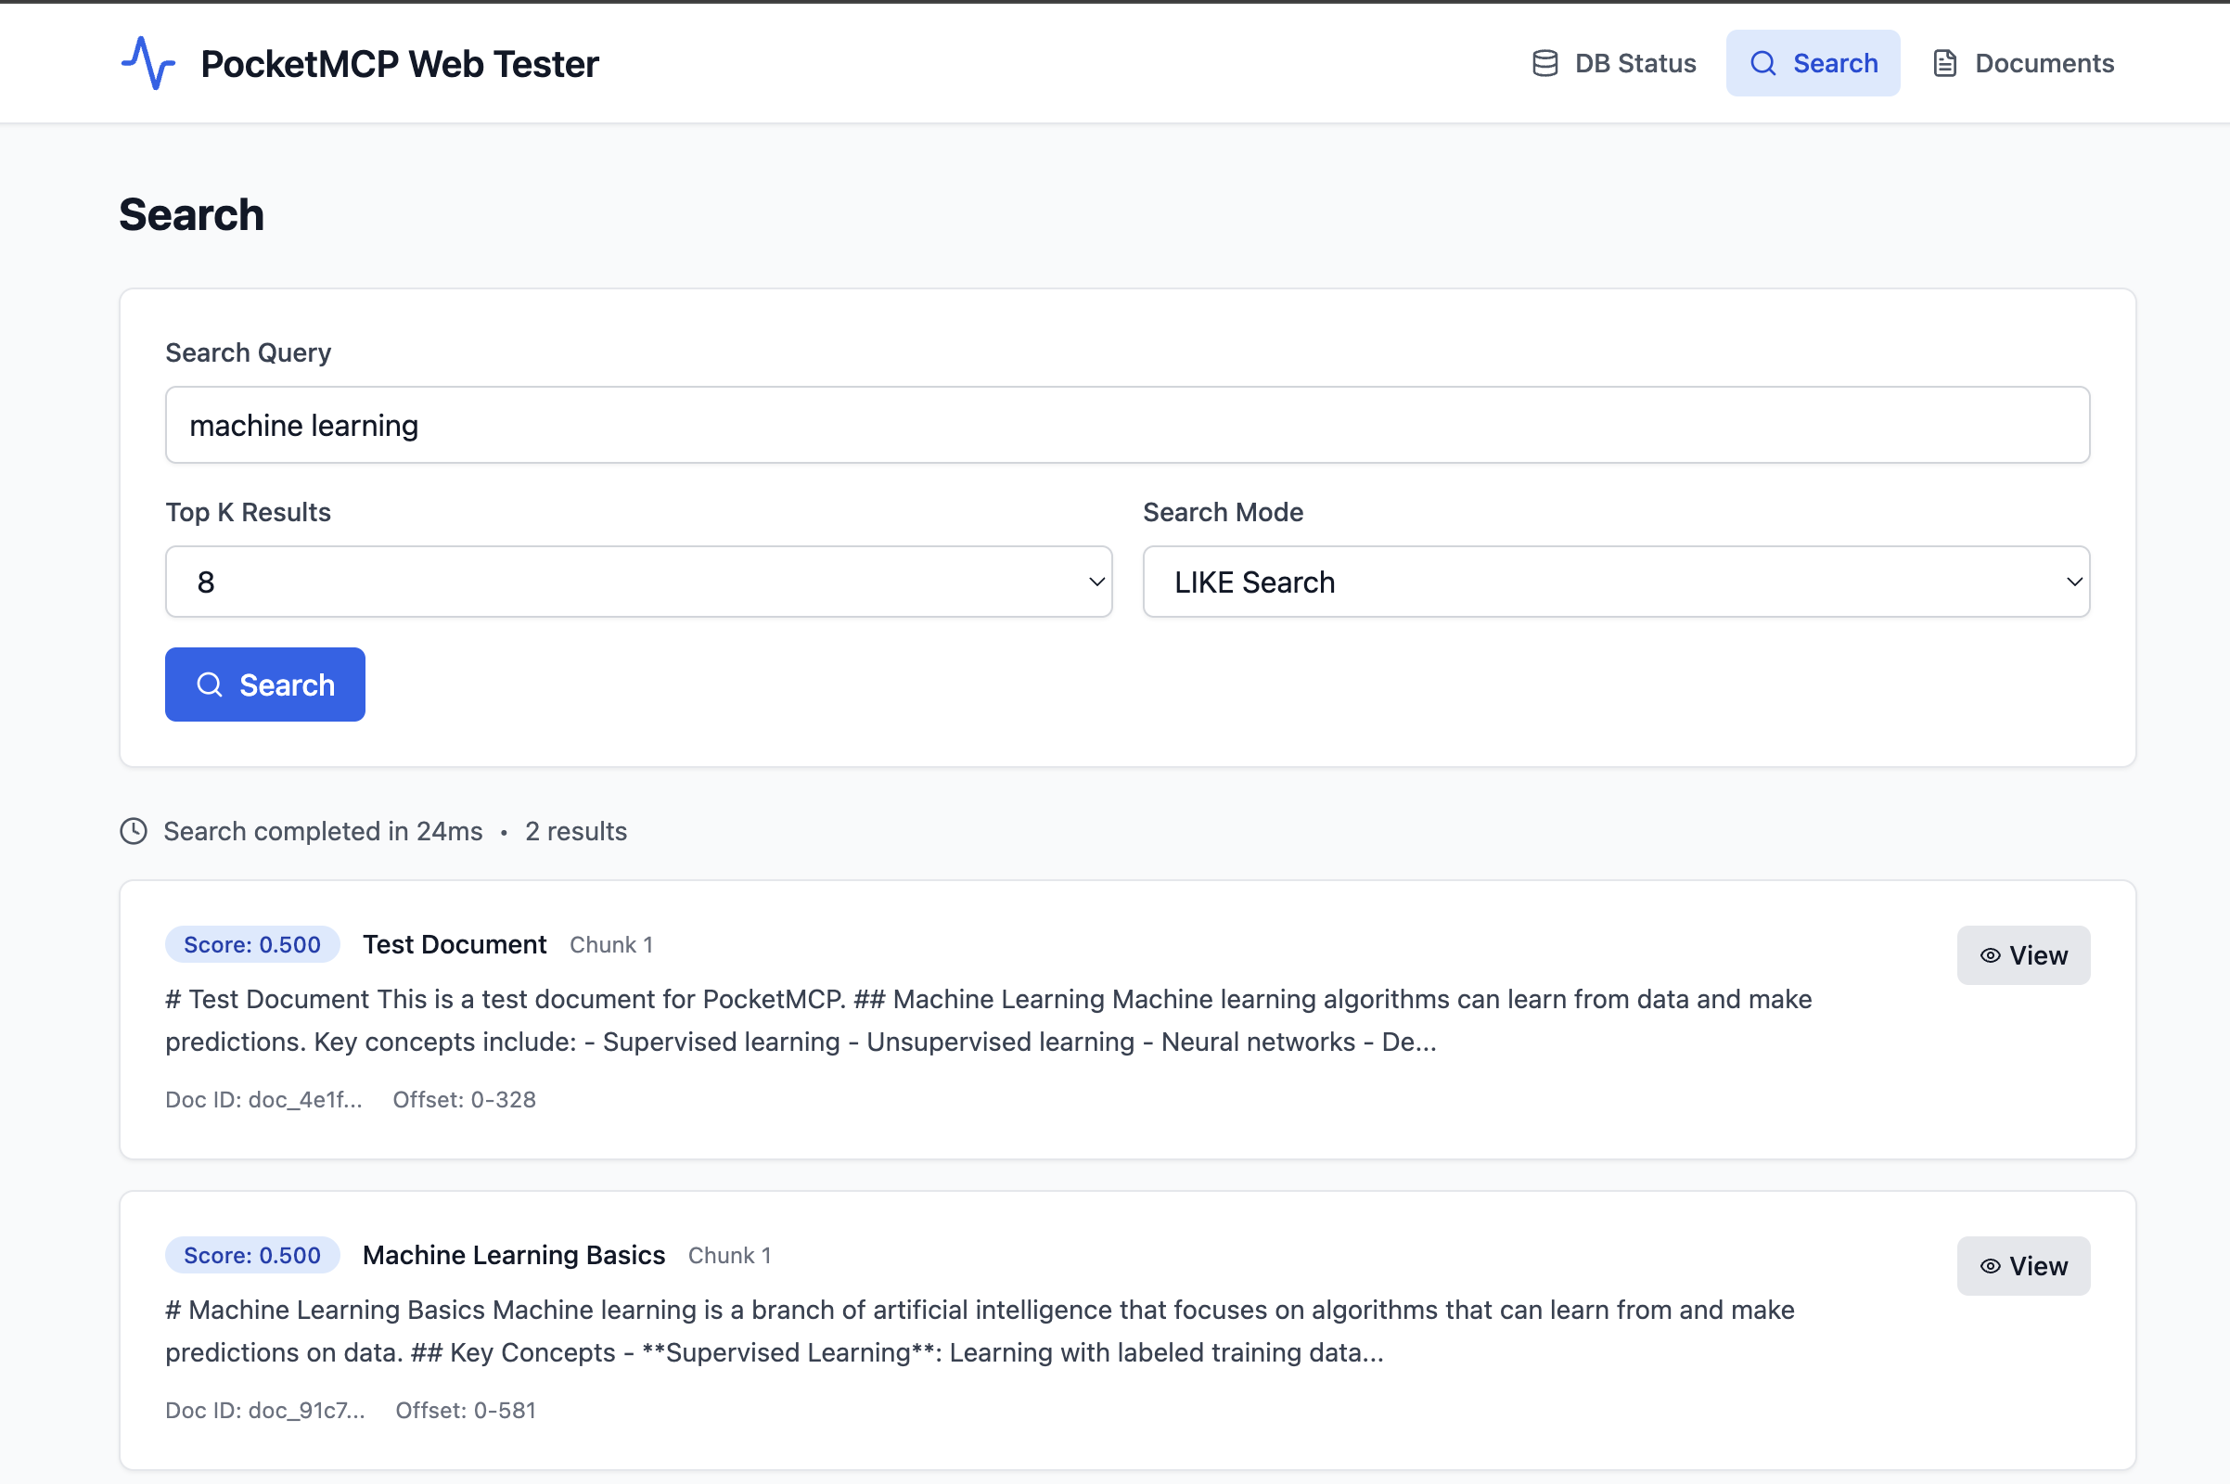Viewport: 2230px width, 1484px height.
Task: Click View on the Test Document result
Action: (x=2023, y=955)
